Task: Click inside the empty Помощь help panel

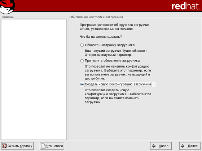Action: [34, 79]
